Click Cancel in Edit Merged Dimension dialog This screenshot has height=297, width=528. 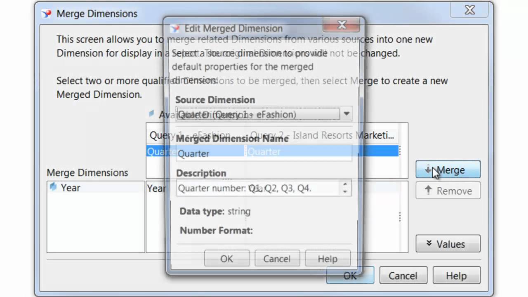click(x=277, y=259)
